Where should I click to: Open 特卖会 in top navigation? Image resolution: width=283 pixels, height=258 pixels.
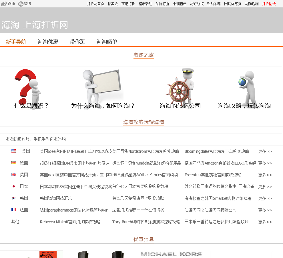click(113, 4)
